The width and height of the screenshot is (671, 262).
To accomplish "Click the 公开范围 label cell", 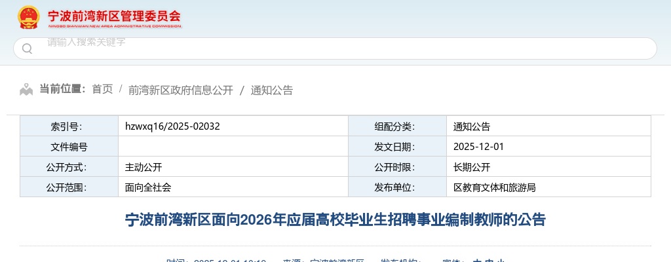I will [69, 187].
